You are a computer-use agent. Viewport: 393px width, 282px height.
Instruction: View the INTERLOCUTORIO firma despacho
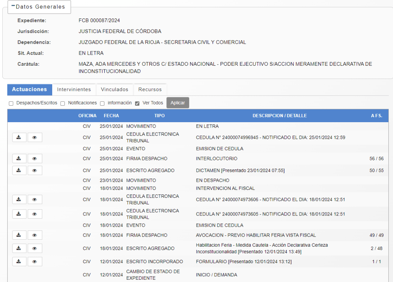point(35,159)
